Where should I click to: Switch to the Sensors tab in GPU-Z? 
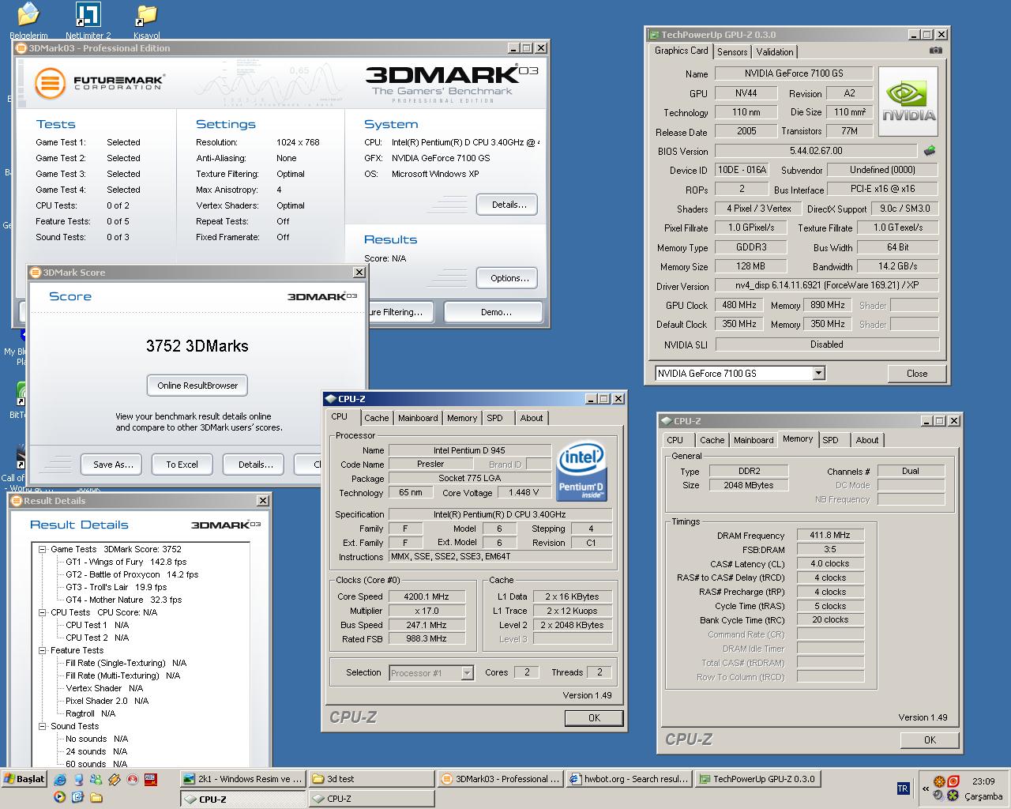coord(732,52)
